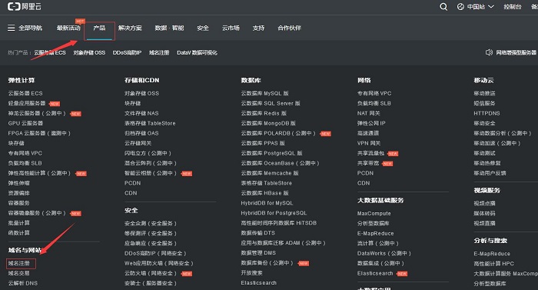Open 云数据库 Redis 版 link
The width and height of the screenshot is (538, 290).
point(264,113)
